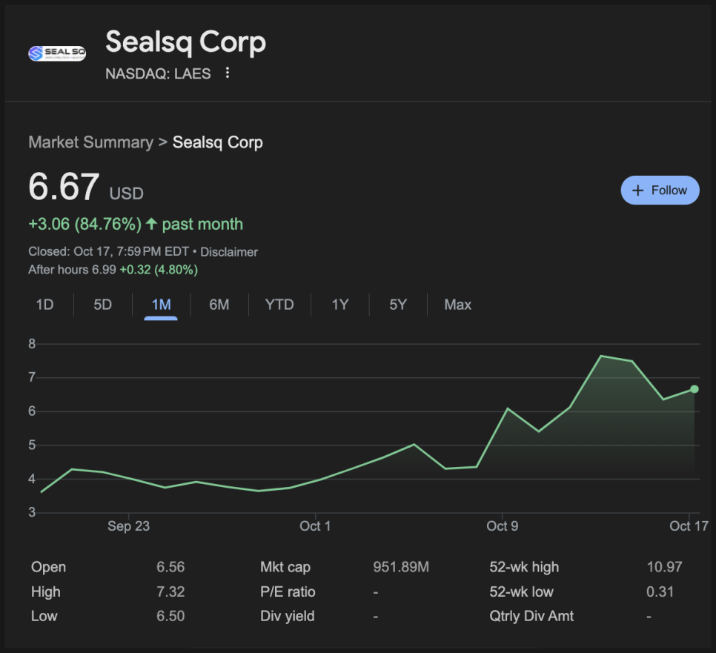Click the green endpoint dot on chart

(695, 389)
